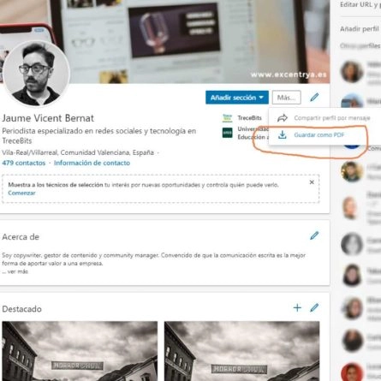Dismiss the recruiter interest notice with X
This screenshot has height=381, width=381.
pyautogui.click(x=312, y=182)
